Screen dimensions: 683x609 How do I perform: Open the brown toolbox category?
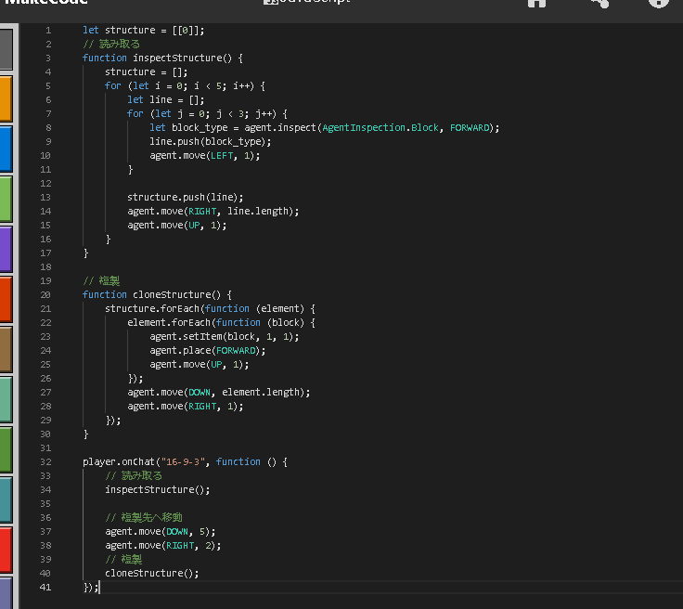tap(6, 349)
